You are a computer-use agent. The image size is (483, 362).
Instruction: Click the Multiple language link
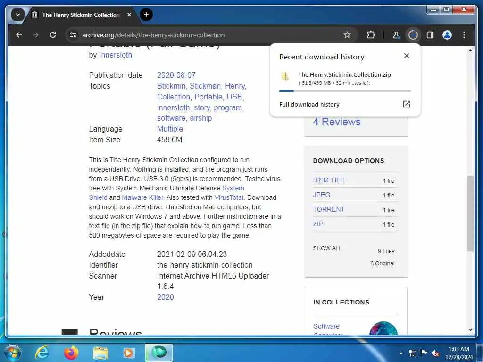pyautogui.click(x=170, y=129)
